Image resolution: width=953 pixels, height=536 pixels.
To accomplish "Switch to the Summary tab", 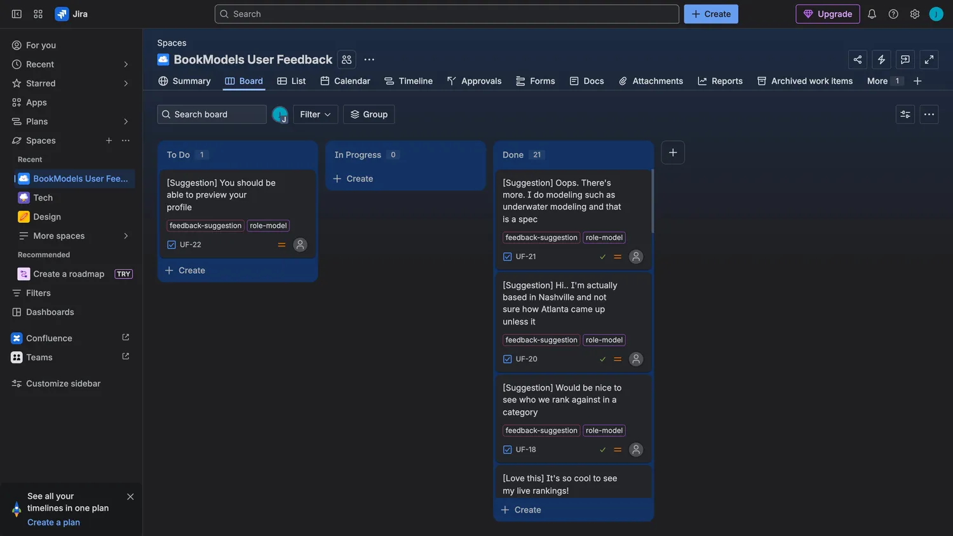I will pyautogui.click(x=184, y=81).
